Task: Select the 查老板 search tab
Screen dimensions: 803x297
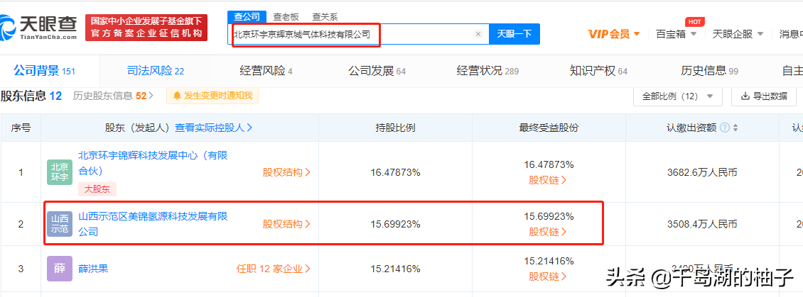Action: (x=286, y=16)
